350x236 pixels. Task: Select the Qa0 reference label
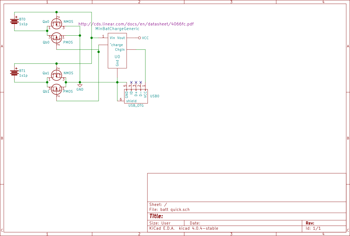46,22
